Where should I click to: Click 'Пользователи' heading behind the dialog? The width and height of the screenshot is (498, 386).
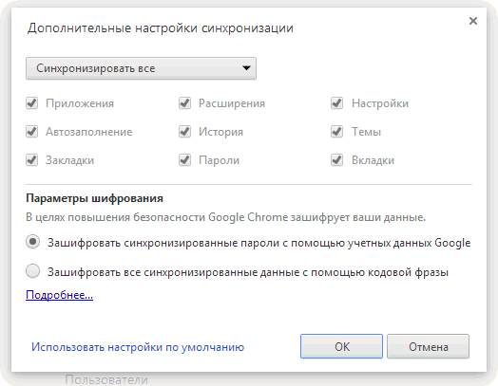106,379
